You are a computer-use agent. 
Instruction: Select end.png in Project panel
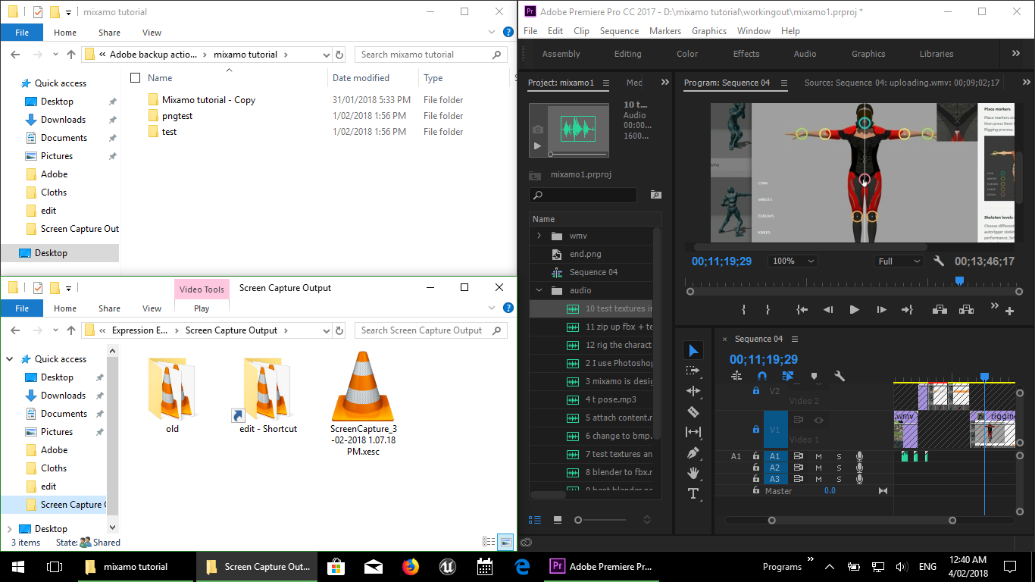[586, 254]
